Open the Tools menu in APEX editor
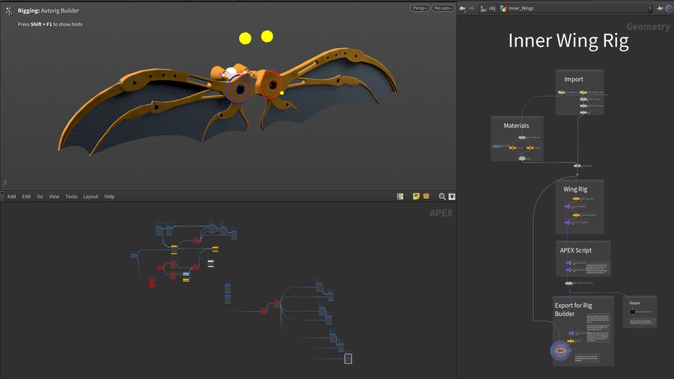674x379 pixels. 71,196
